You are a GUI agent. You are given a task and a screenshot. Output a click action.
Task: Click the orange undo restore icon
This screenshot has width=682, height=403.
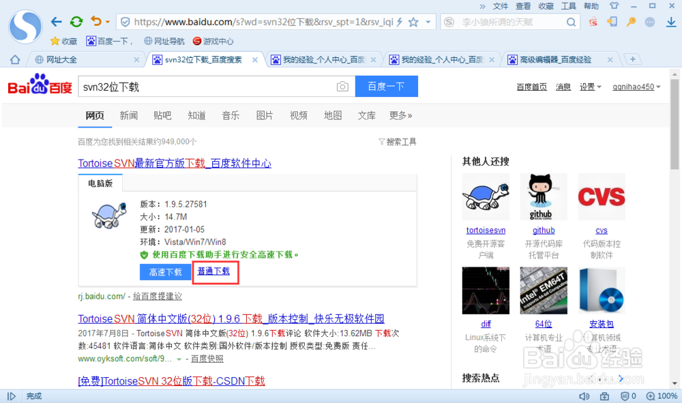coord(95,21)
